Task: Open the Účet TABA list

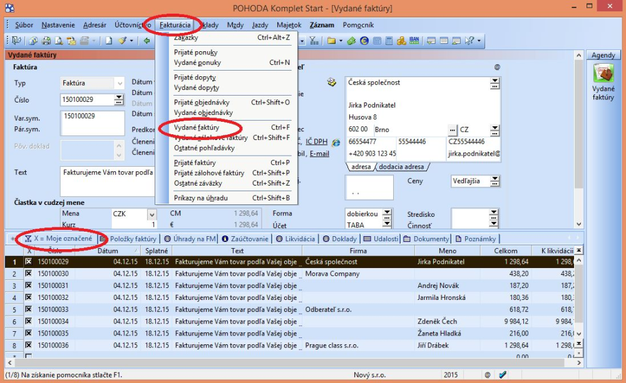Action: point(387,225)
